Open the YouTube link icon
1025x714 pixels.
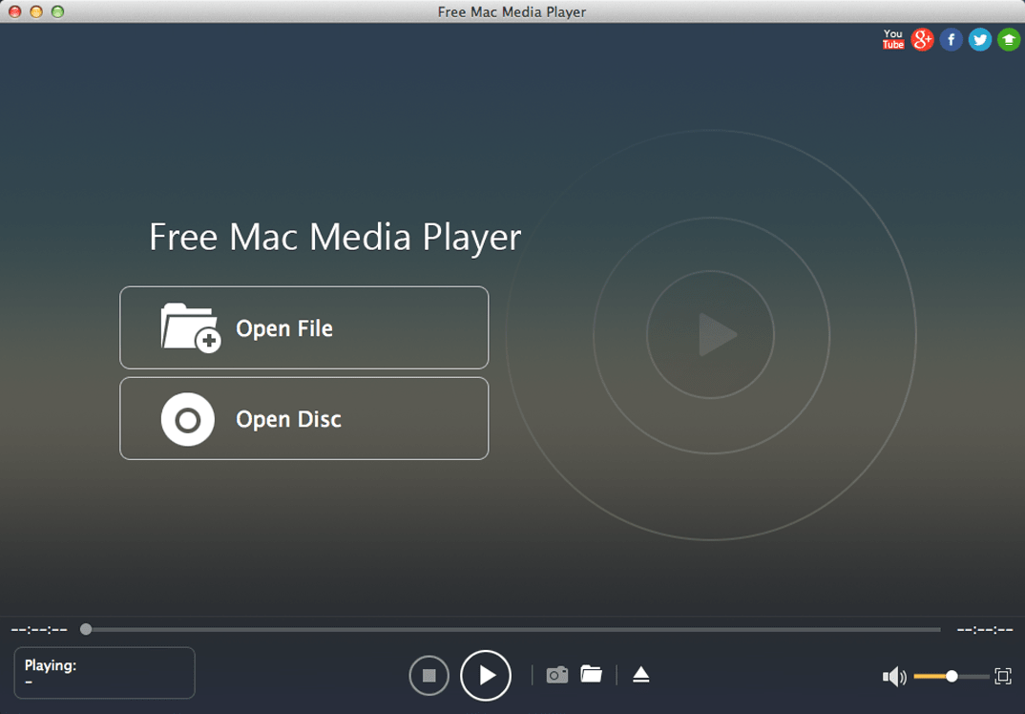[892, 39]
